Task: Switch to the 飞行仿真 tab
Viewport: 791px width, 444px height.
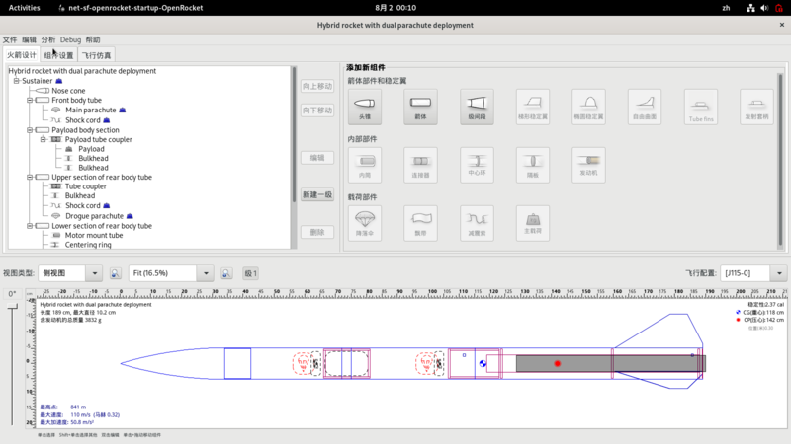Action: (x=96, y=55)
